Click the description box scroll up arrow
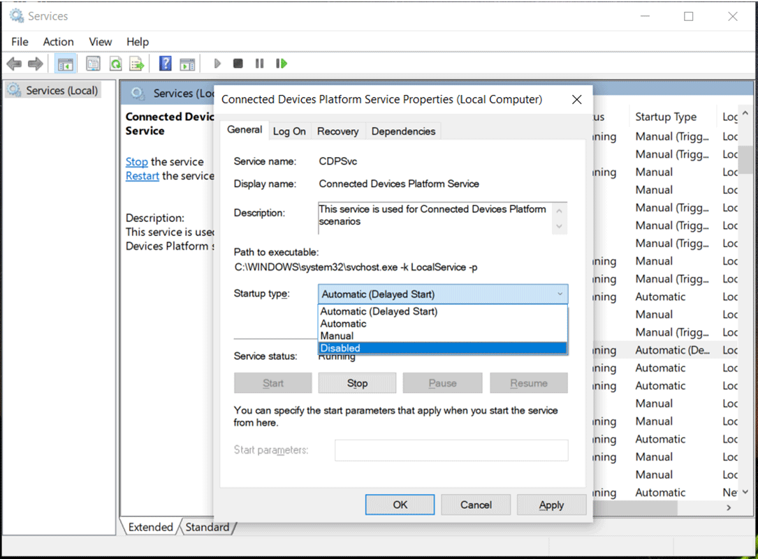Screen dimensions: 758x559 coord(560,211)
